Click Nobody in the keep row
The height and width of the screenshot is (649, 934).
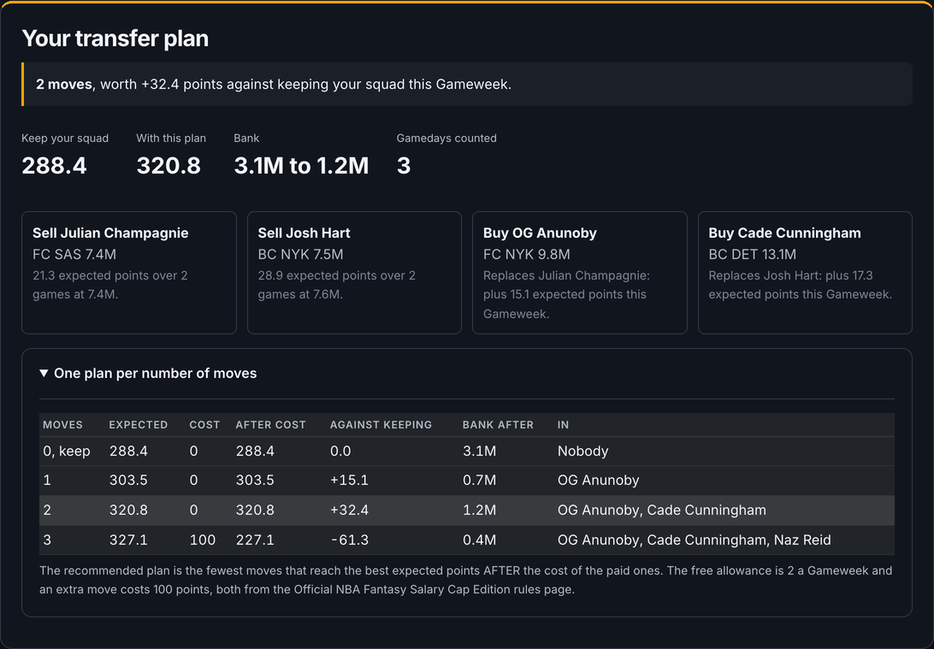(583, 451)
